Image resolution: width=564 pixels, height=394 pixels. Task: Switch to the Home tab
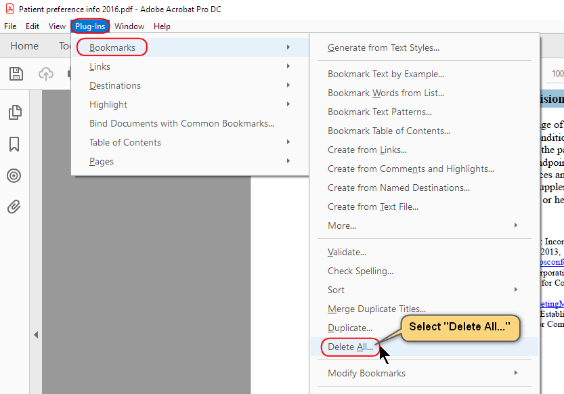tap(24, 45)
